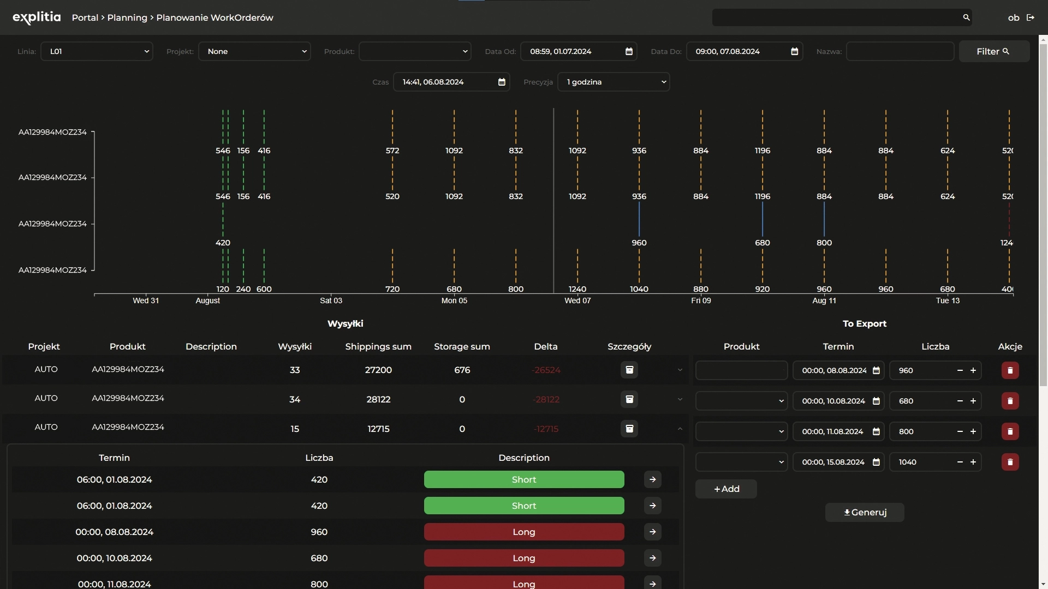Viewport: 1048px width, 589px height.
Task: Delete the export row with quantity 1040
Action: (x=1010, y=462)
